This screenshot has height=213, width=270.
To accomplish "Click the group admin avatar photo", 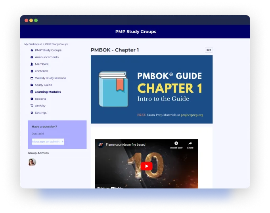I will [32, 162].
